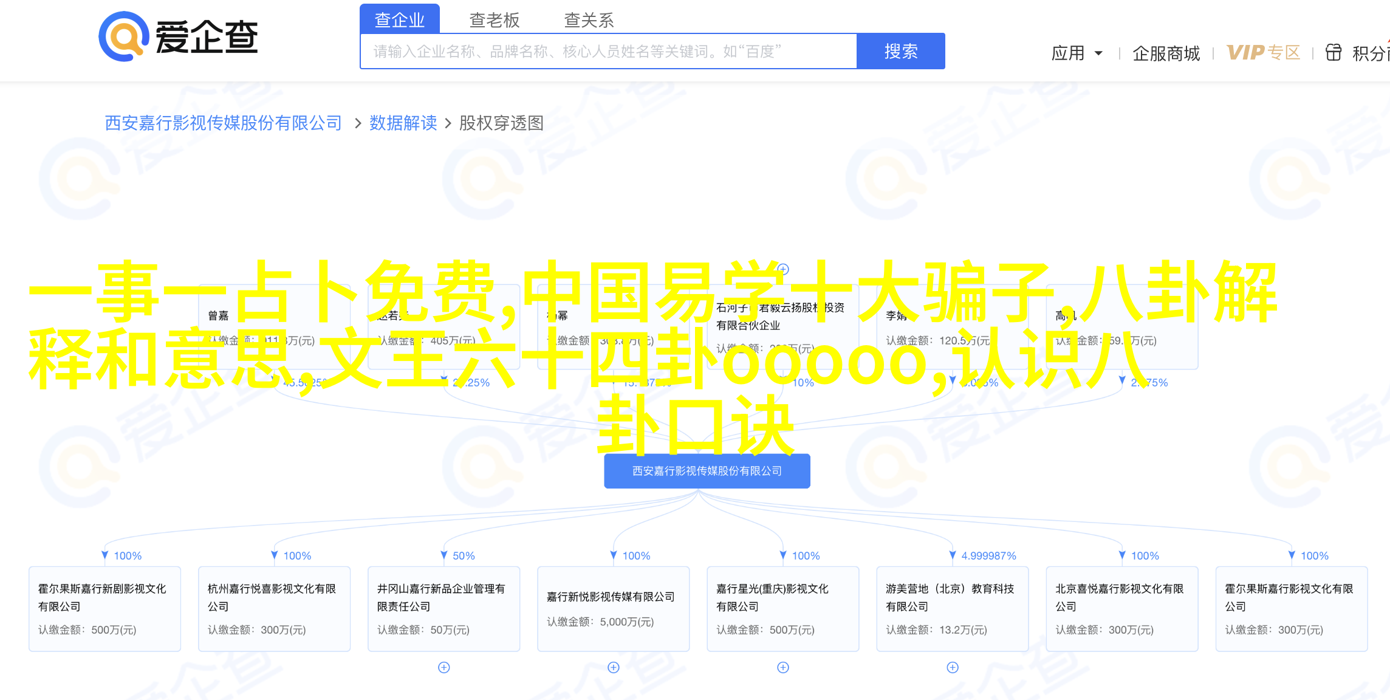Open the 西安嘉行影视传媒股份有限公司 breadcrumb link
The image size is (1390, 700).
click(224, 123)
